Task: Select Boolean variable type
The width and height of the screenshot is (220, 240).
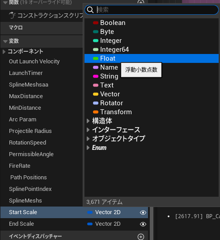Action: point(152,23)
